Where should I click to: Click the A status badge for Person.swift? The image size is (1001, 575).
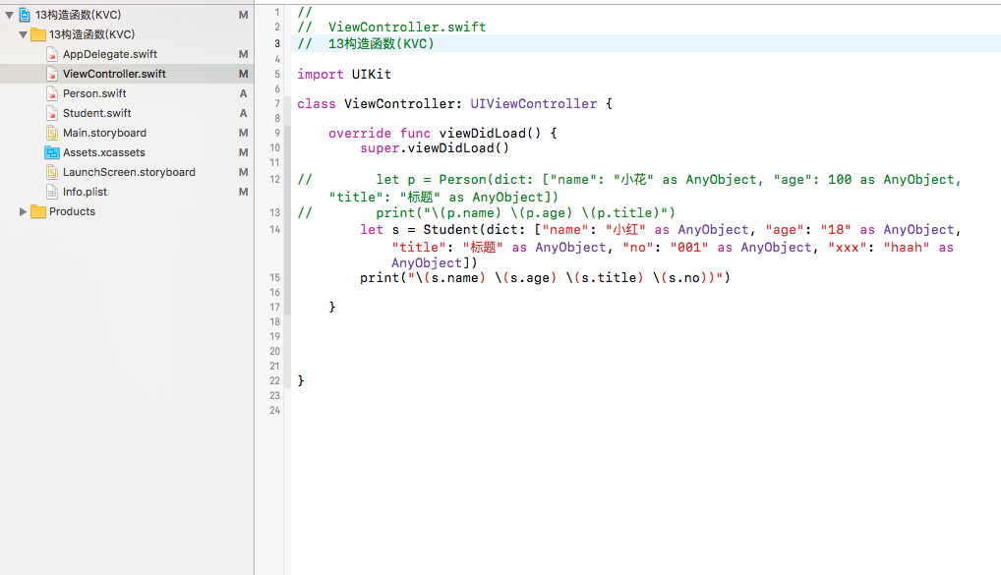243,93
